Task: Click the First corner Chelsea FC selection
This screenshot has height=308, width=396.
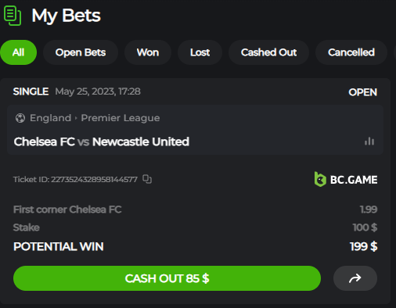Action: [x=67, y=210]
